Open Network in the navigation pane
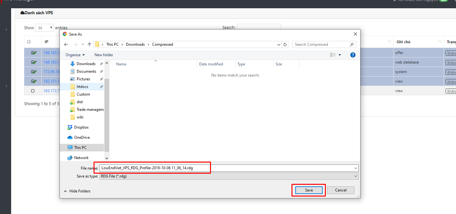 (81, 158)
